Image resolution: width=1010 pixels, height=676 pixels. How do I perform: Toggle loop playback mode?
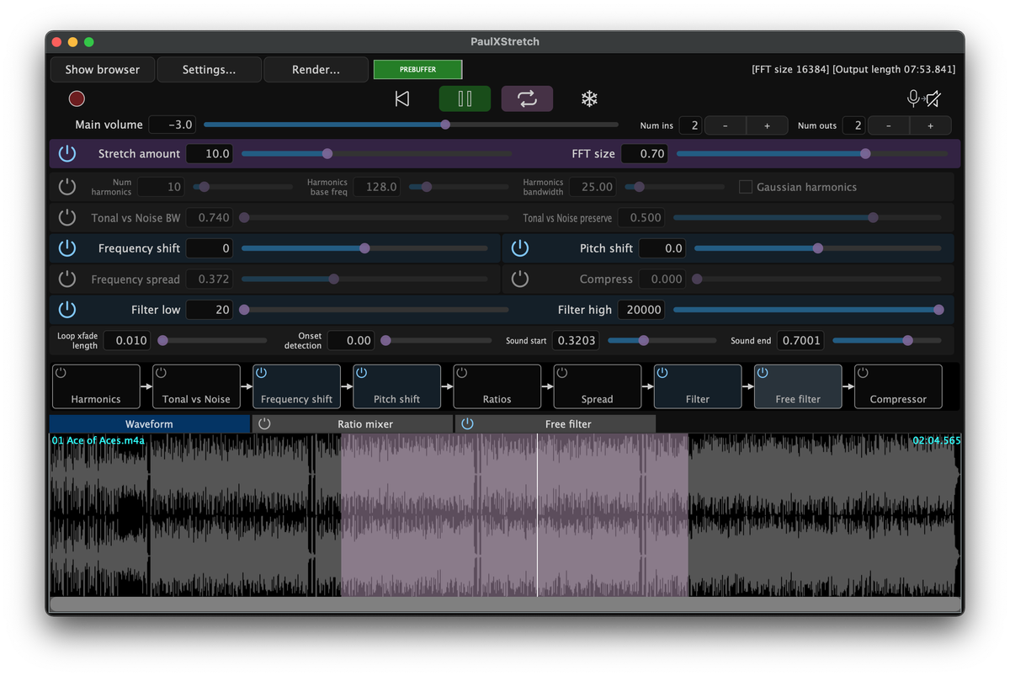526,98
